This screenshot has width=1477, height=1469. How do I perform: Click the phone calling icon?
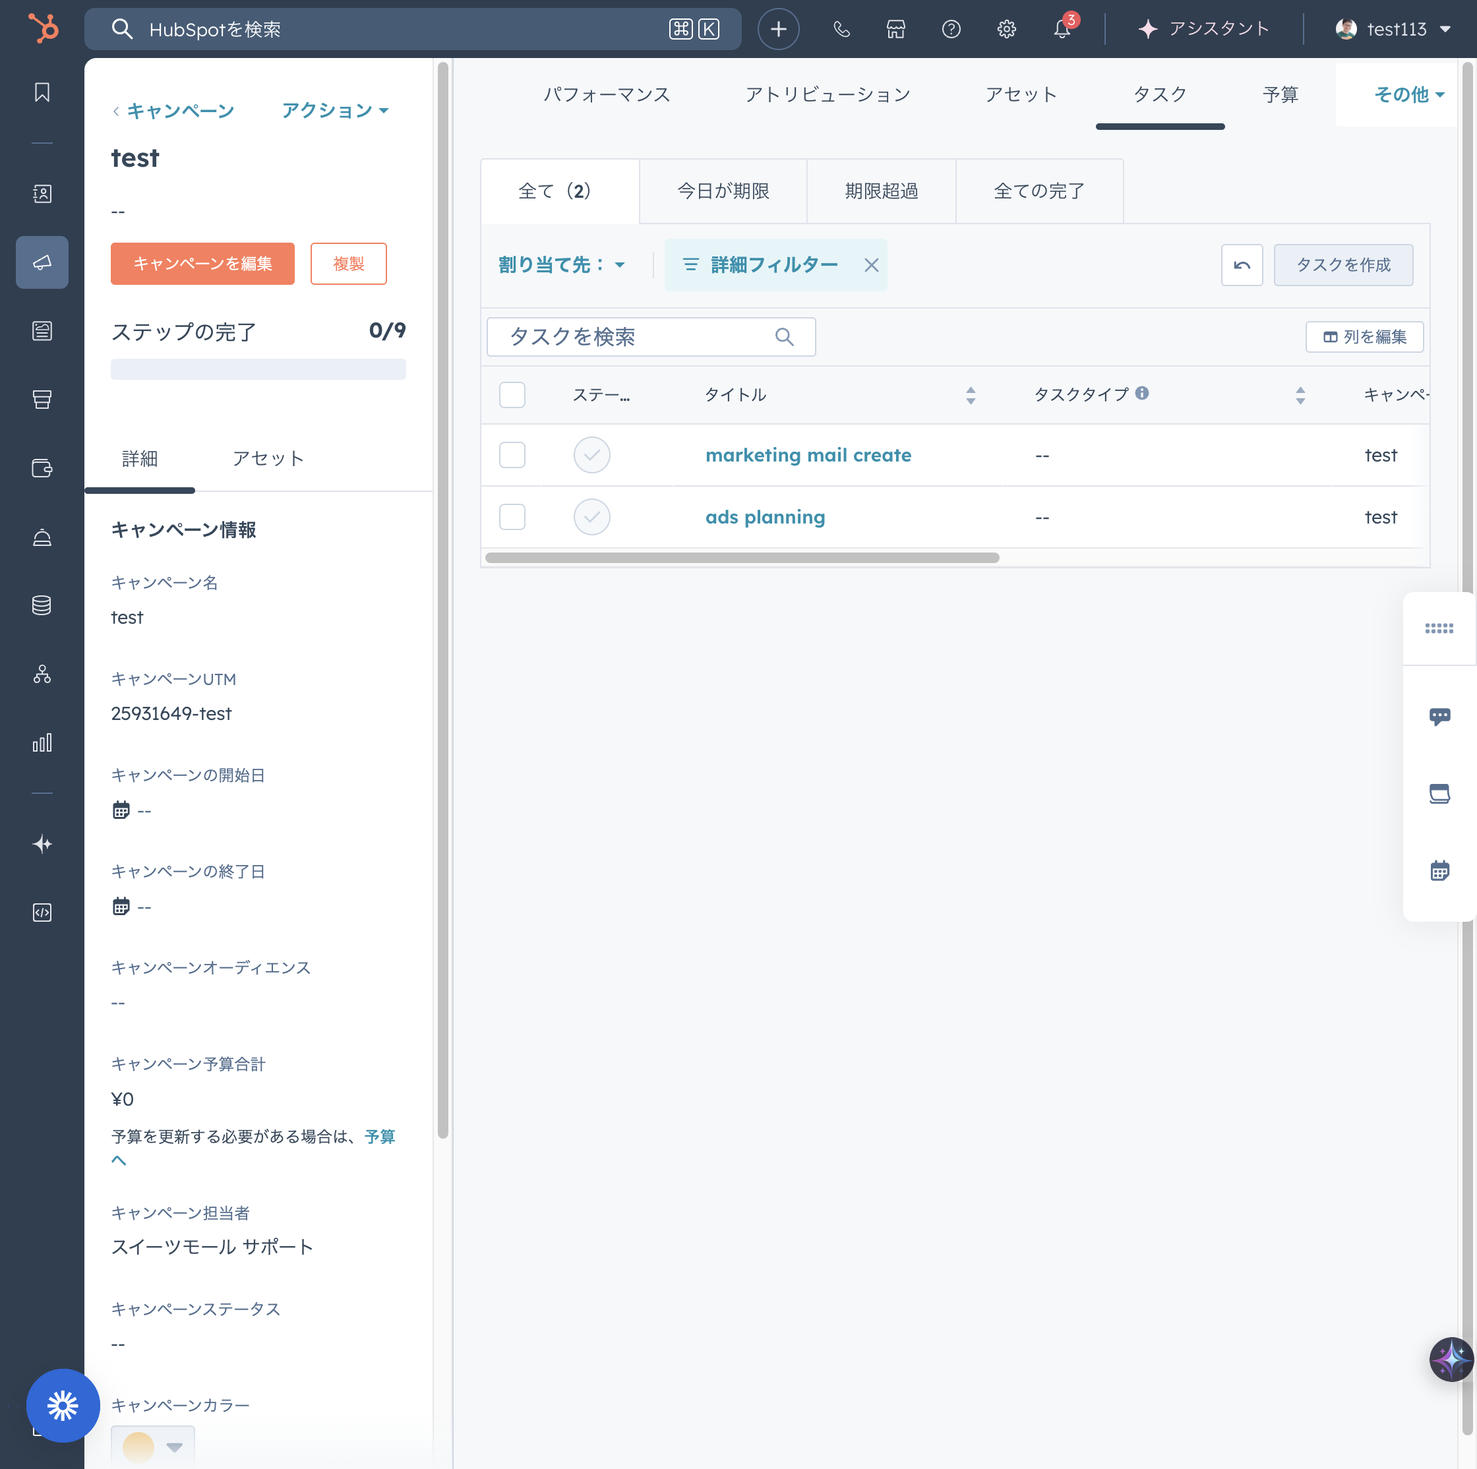[841, 29]
